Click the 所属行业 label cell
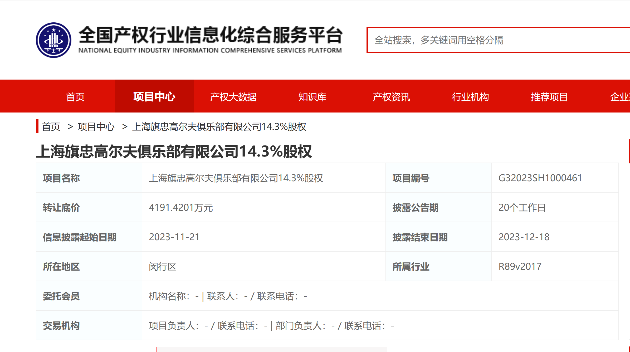630x352 pixels. 439,266
